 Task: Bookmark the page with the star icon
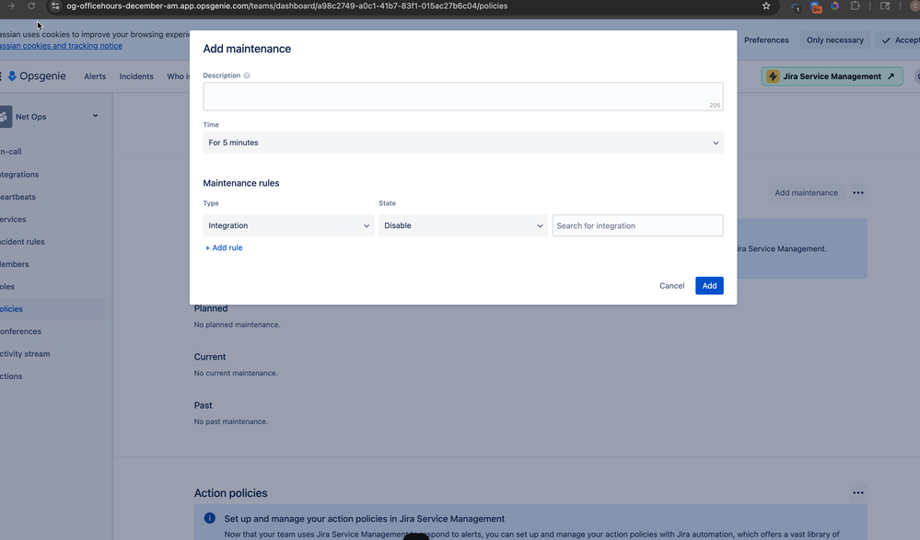tap(765, 6)
